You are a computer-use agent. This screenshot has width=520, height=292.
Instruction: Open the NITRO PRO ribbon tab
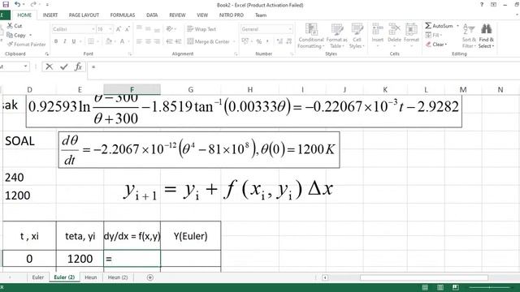[231, 15]
